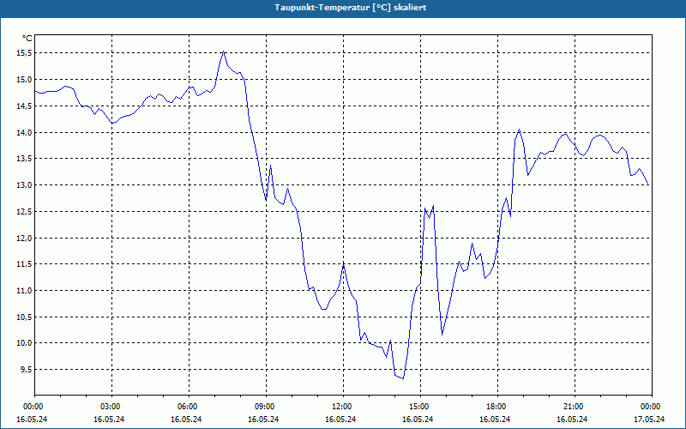Choose the 10,0 y-axis value

(x=24, y=342)
